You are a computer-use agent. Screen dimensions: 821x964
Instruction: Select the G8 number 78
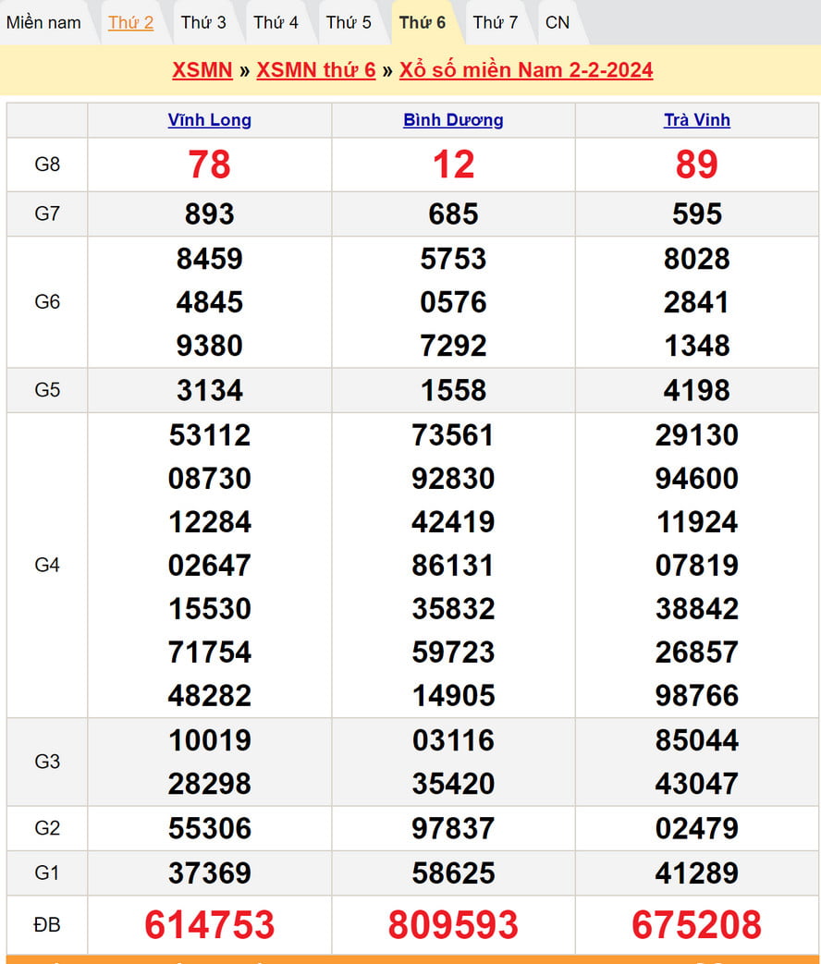tap(209, 165)
